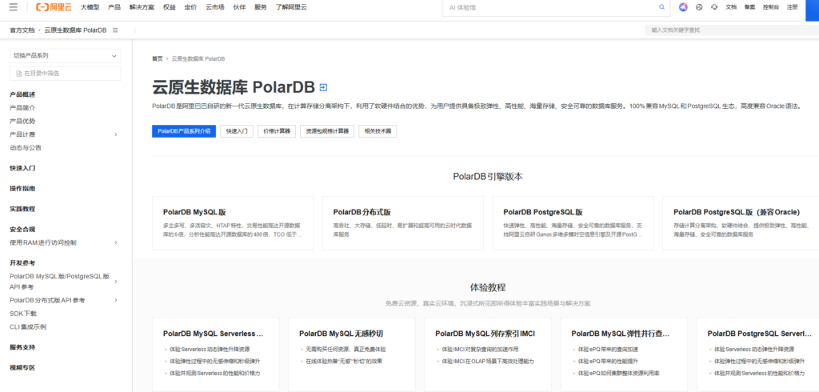This screenshot has height=392, width=819.
Task: Expand 使用RAM进行访问控制 chevron
Action: pos(115,242)
